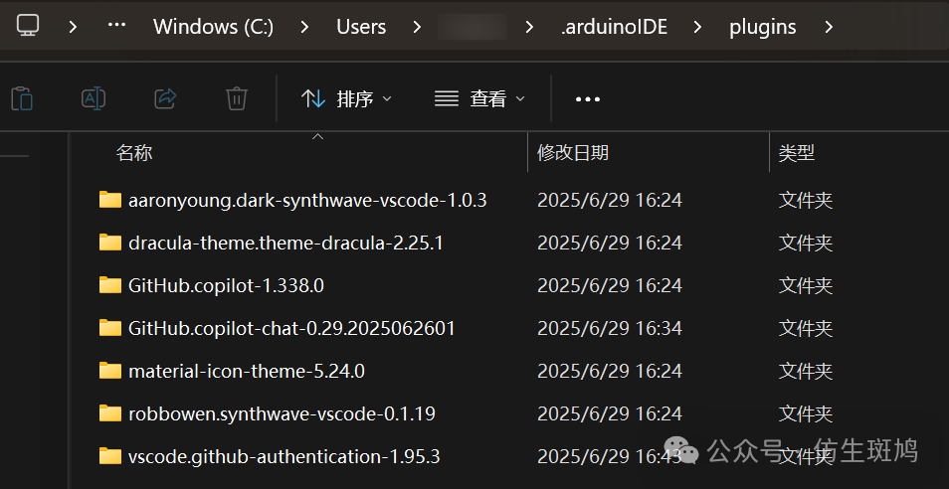This screenshot has height=489, width=949.
Task: Select the material-icon-theme-5.24.0 folder name
Action: [247, 371]
